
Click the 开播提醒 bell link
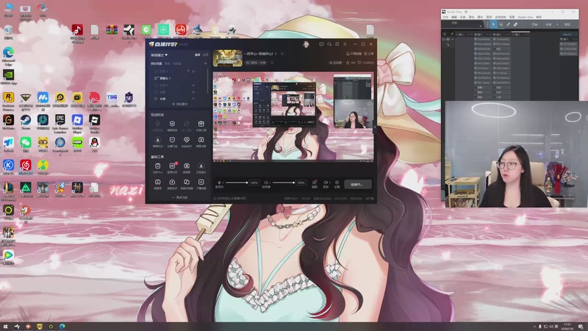pyautogui.click(x=354, y=54)
